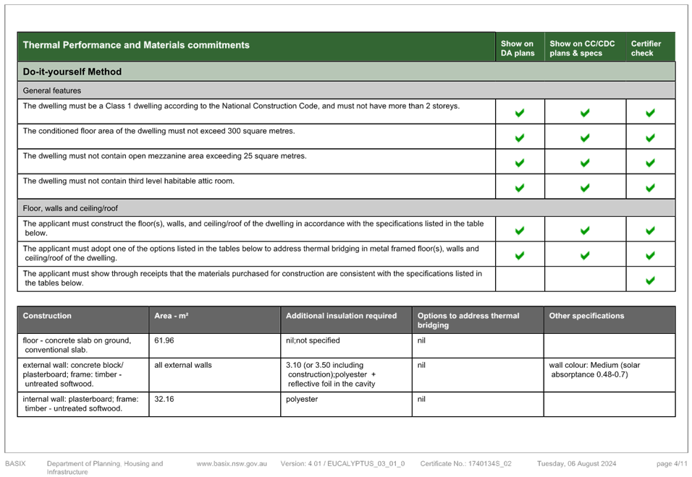Click the CC/CDC tick for Class 1 dwelling row

click(585, 113)
